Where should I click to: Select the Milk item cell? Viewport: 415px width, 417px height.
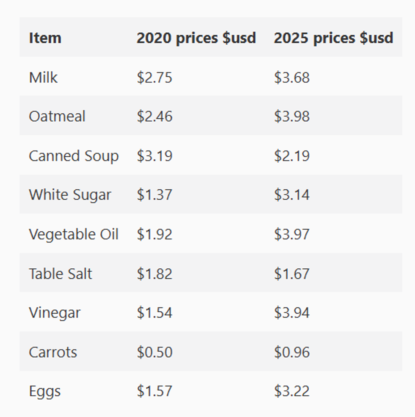point(43,77)
